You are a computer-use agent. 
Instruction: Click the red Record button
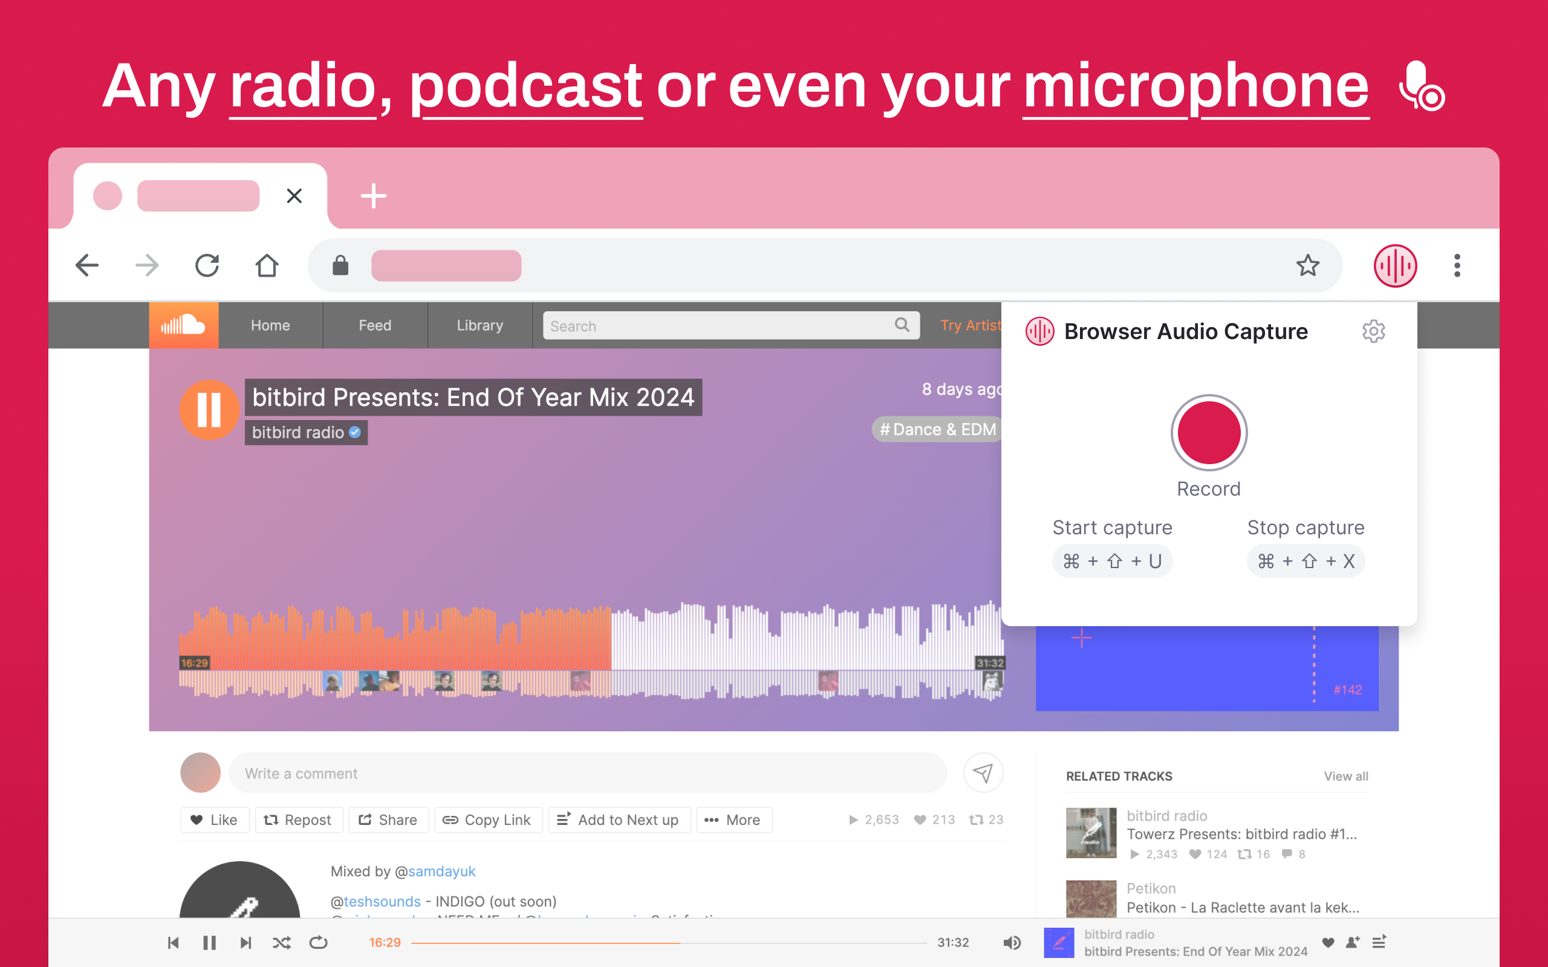(1208, 433)
